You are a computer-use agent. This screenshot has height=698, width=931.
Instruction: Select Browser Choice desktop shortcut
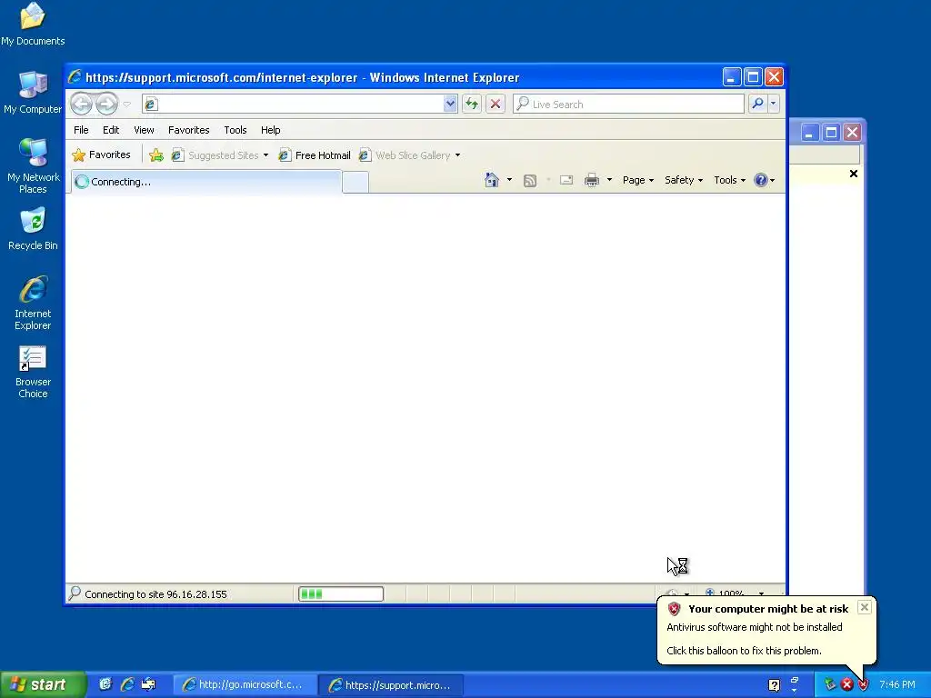(33, 372)
